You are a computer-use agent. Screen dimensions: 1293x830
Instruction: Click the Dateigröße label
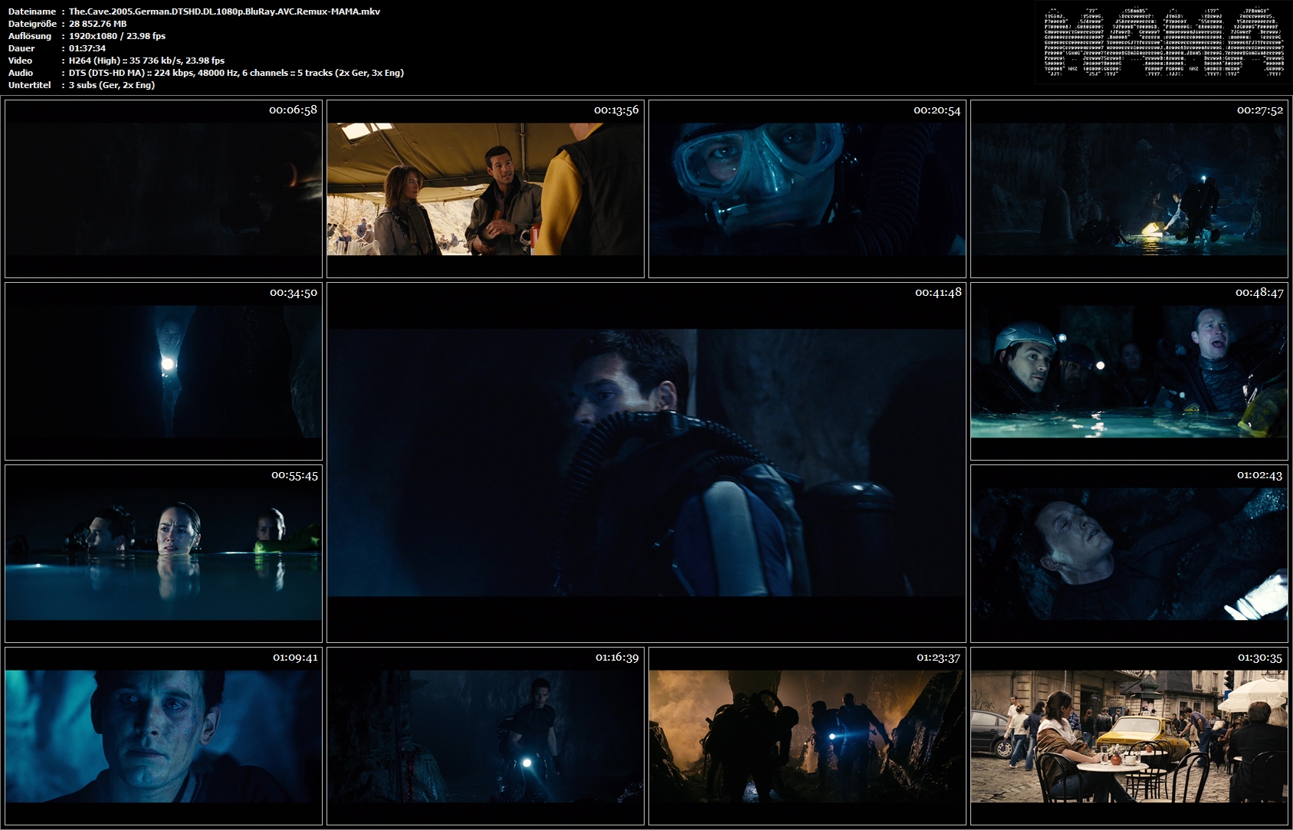(33, 24)
